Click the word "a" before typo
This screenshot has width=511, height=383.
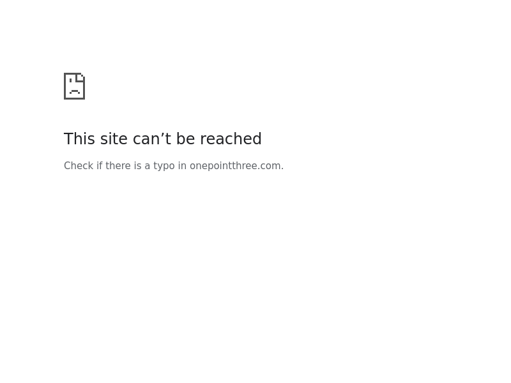148,167
